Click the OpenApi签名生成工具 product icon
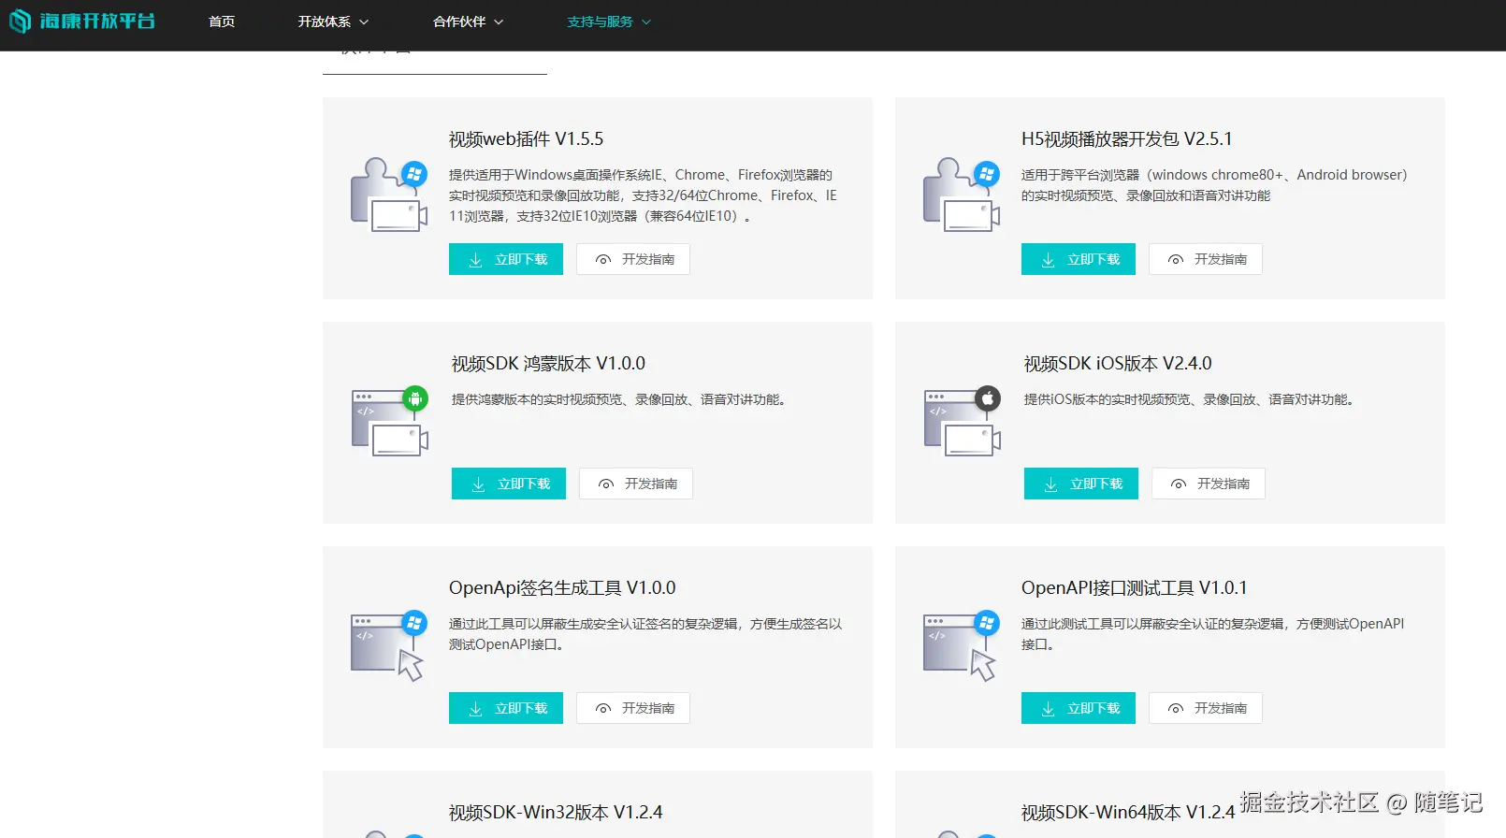This screenshot has height=838, width=1506. pyautogui.click(x=389, y=645)
